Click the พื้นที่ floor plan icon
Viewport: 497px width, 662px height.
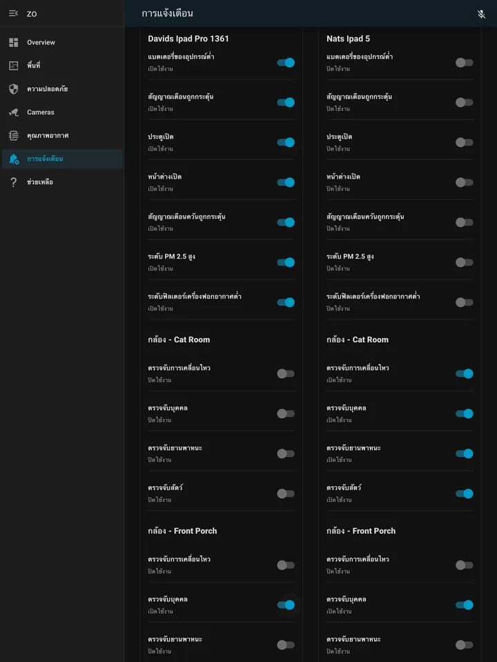tap(14, 66)
